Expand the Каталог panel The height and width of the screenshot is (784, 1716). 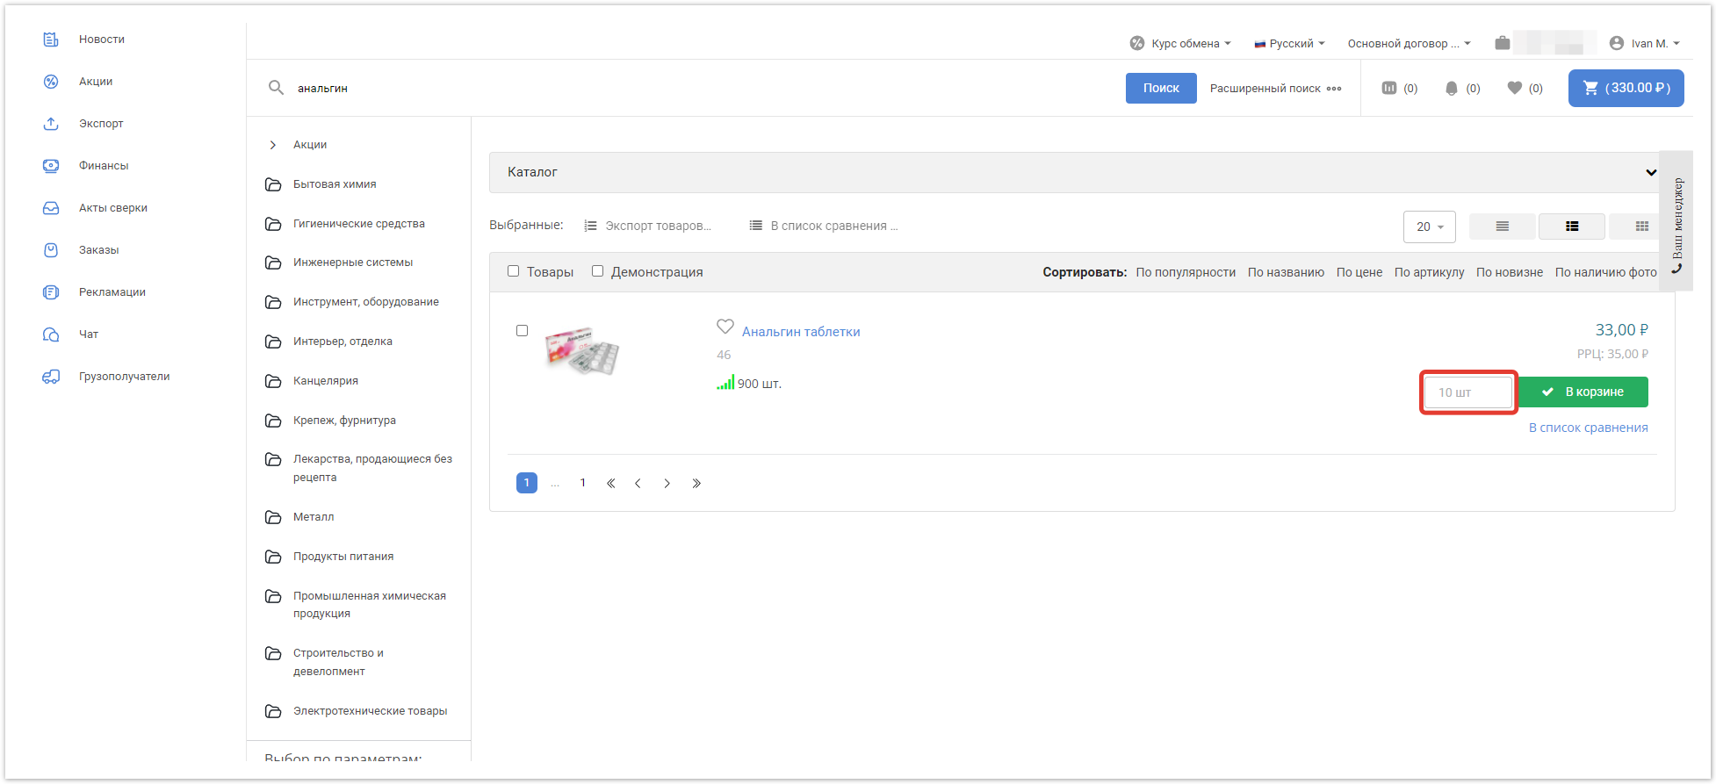[1650, 172]
